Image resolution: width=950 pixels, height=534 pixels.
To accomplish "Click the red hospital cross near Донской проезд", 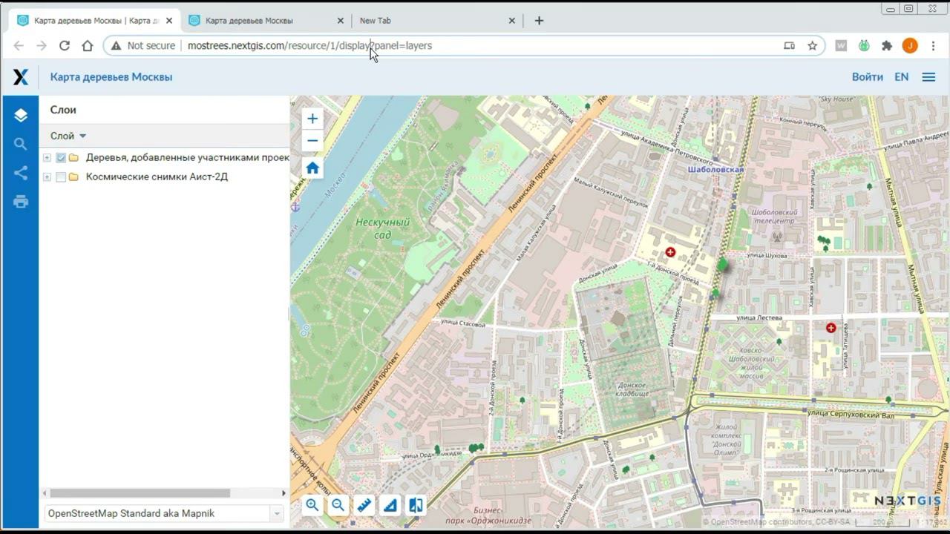I will click(x=670, y=252).
